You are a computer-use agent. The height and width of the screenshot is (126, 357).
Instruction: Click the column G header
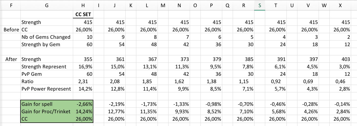pyautogui.click(x=46, y=5)
